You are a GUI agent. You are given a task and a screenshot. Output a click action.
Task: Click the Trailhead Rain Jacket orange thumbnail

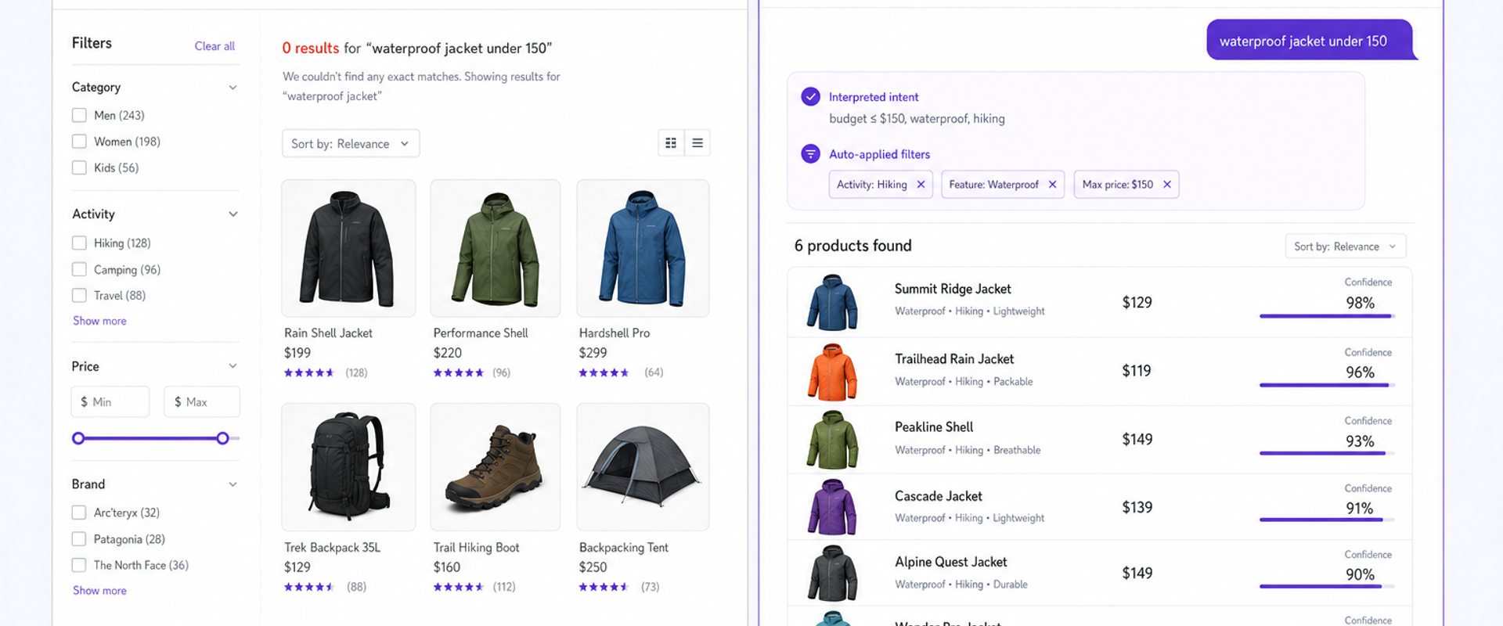(832, 372)
